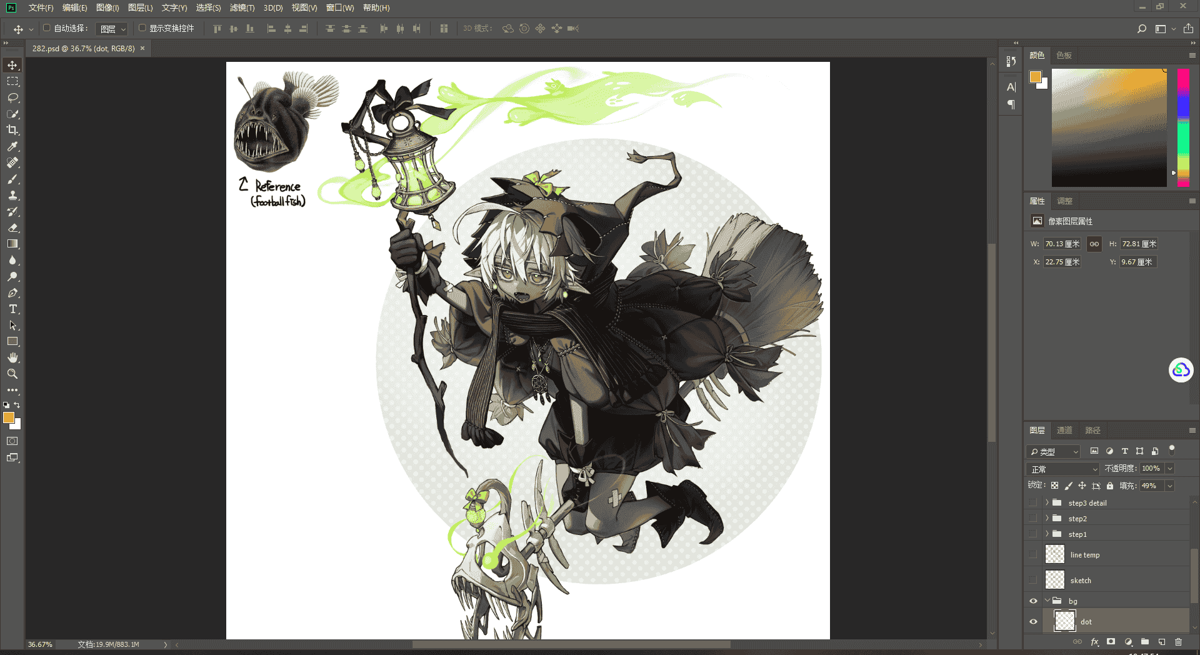Click the delete layer trash icon
The height and width of the screenshot is (655, 1200).
(x=1178, y=642)
